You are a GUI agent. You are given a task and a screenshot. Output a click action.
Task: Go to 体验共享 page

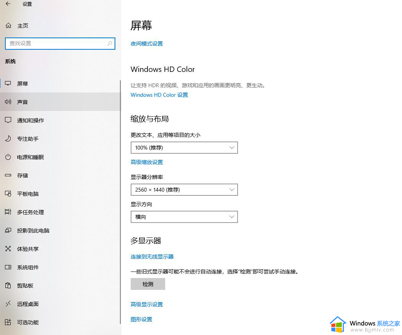pos(60,249)
